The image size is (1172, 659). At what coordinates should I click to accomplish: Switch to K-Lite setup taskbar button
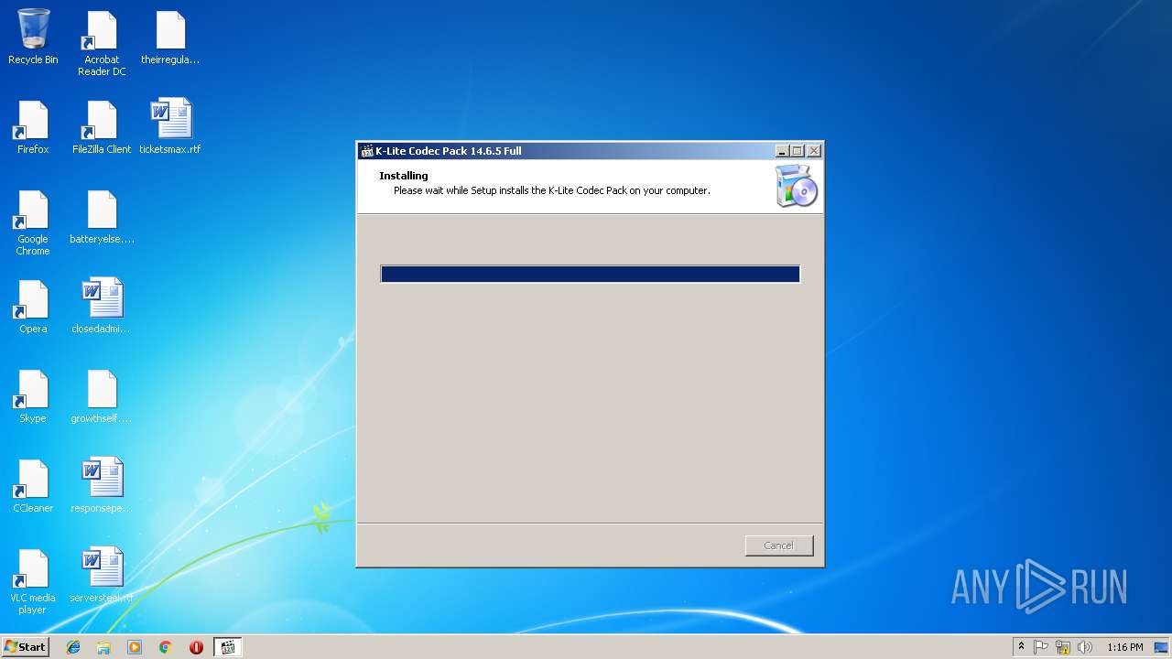228,647
